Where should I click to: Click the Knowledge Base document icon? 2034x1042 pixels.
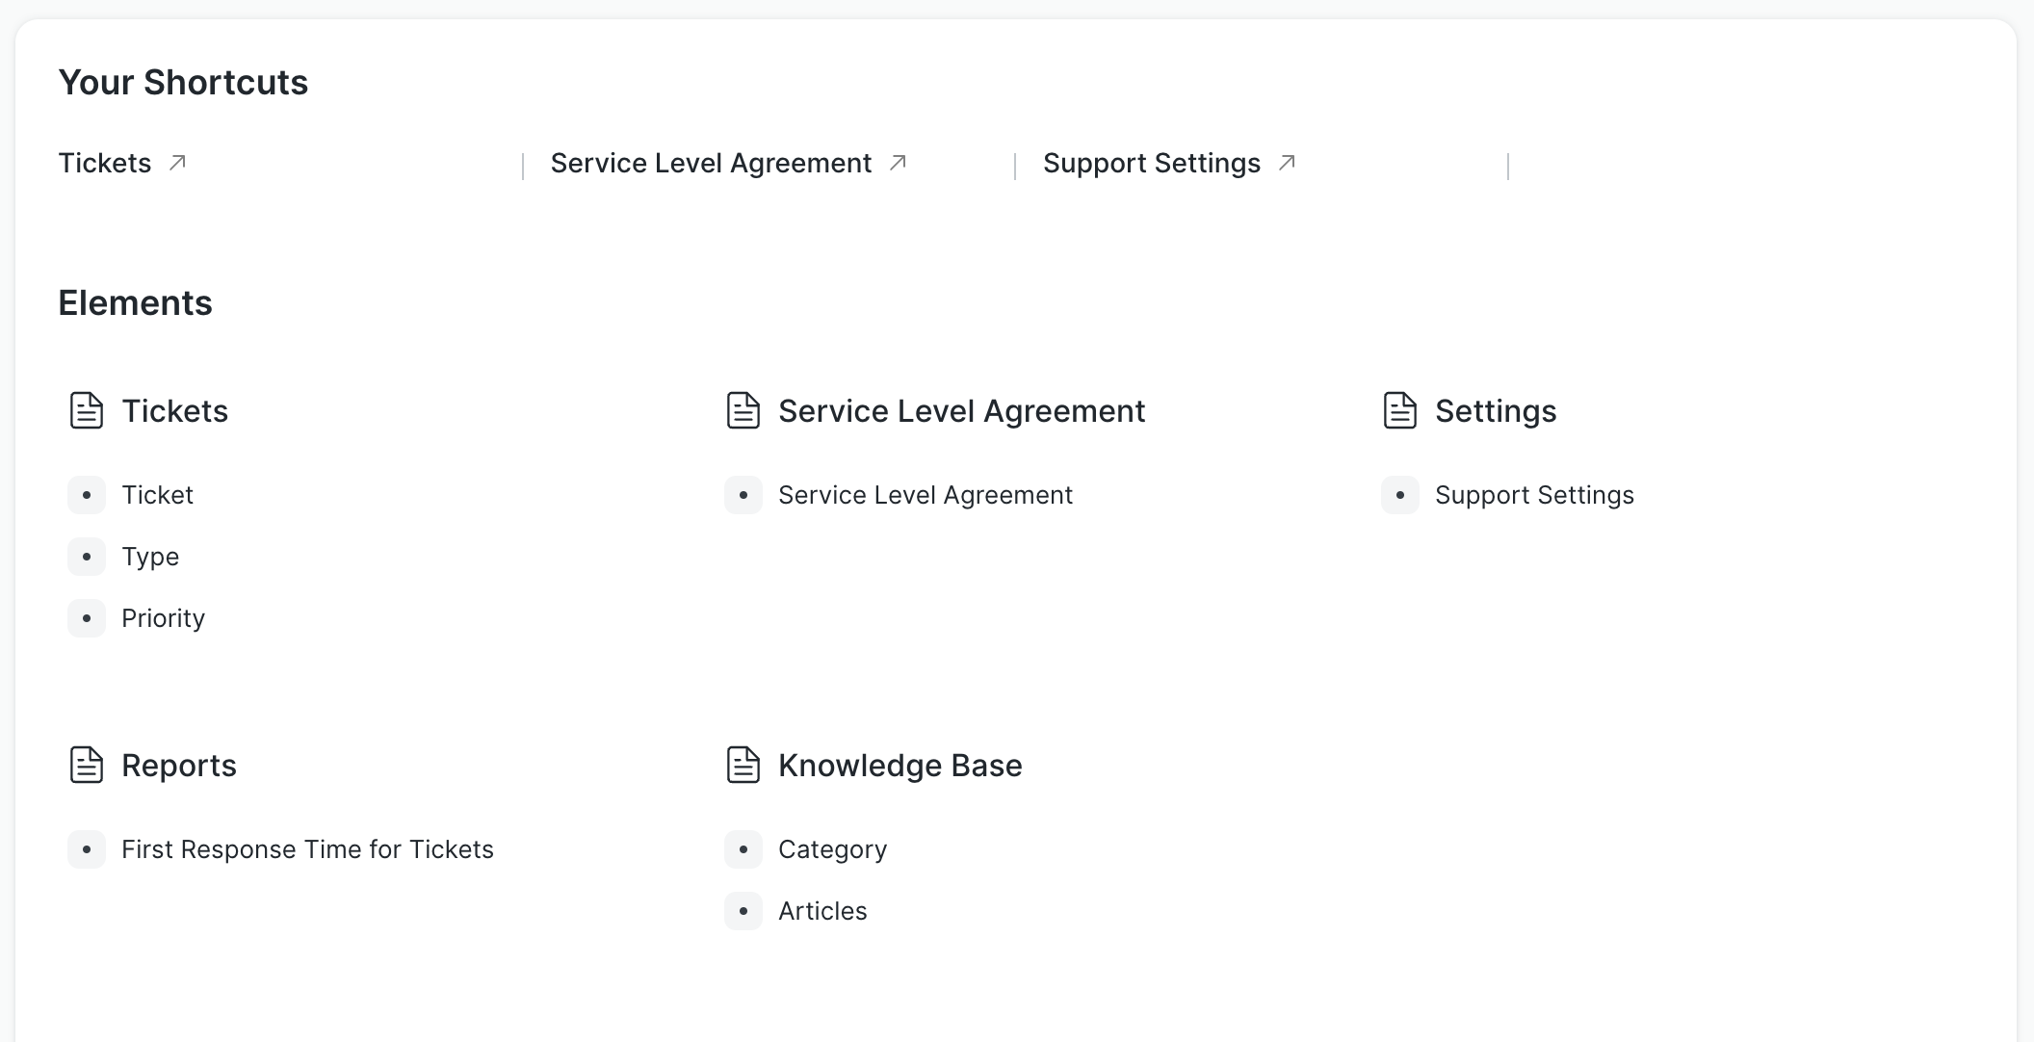[743, 765]
